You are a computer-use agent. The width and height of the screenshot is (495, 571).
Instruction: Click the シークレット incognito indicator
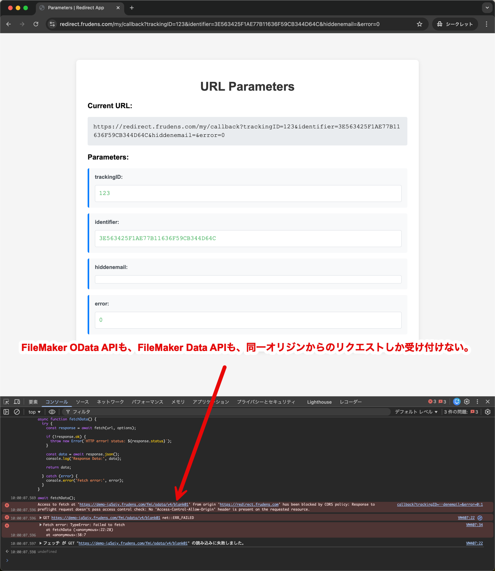[x=455, y=24]
